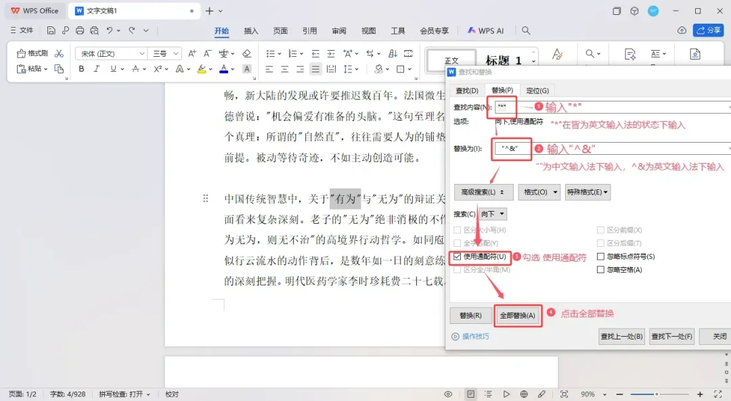Toggle 区分大小写(H) checkbox

coord(458,230)
